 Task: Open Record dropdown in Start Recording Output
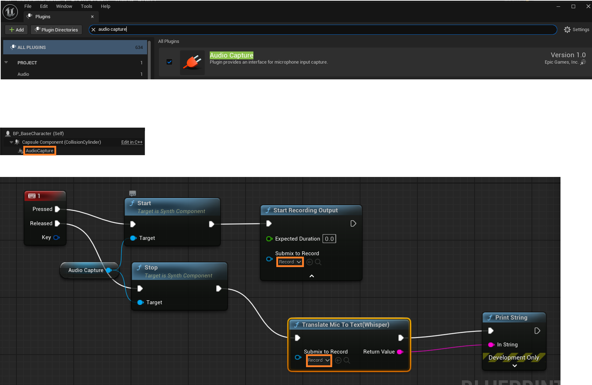(290, 262)
